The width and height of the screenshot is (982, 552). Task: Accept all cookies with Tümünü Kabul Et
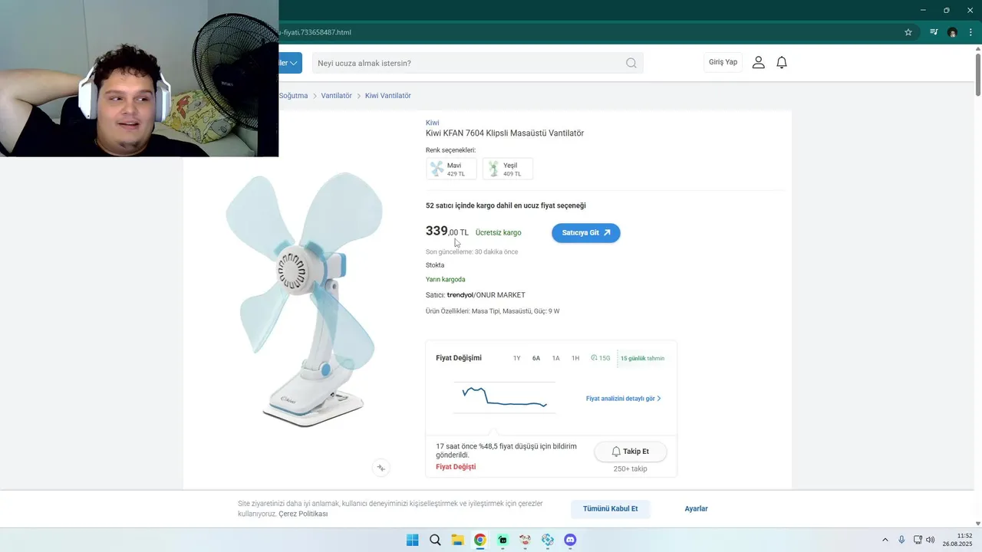pos(611,509)
